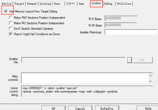Uncheck Use Memory Layout from Target Dialog

point(6,11)
